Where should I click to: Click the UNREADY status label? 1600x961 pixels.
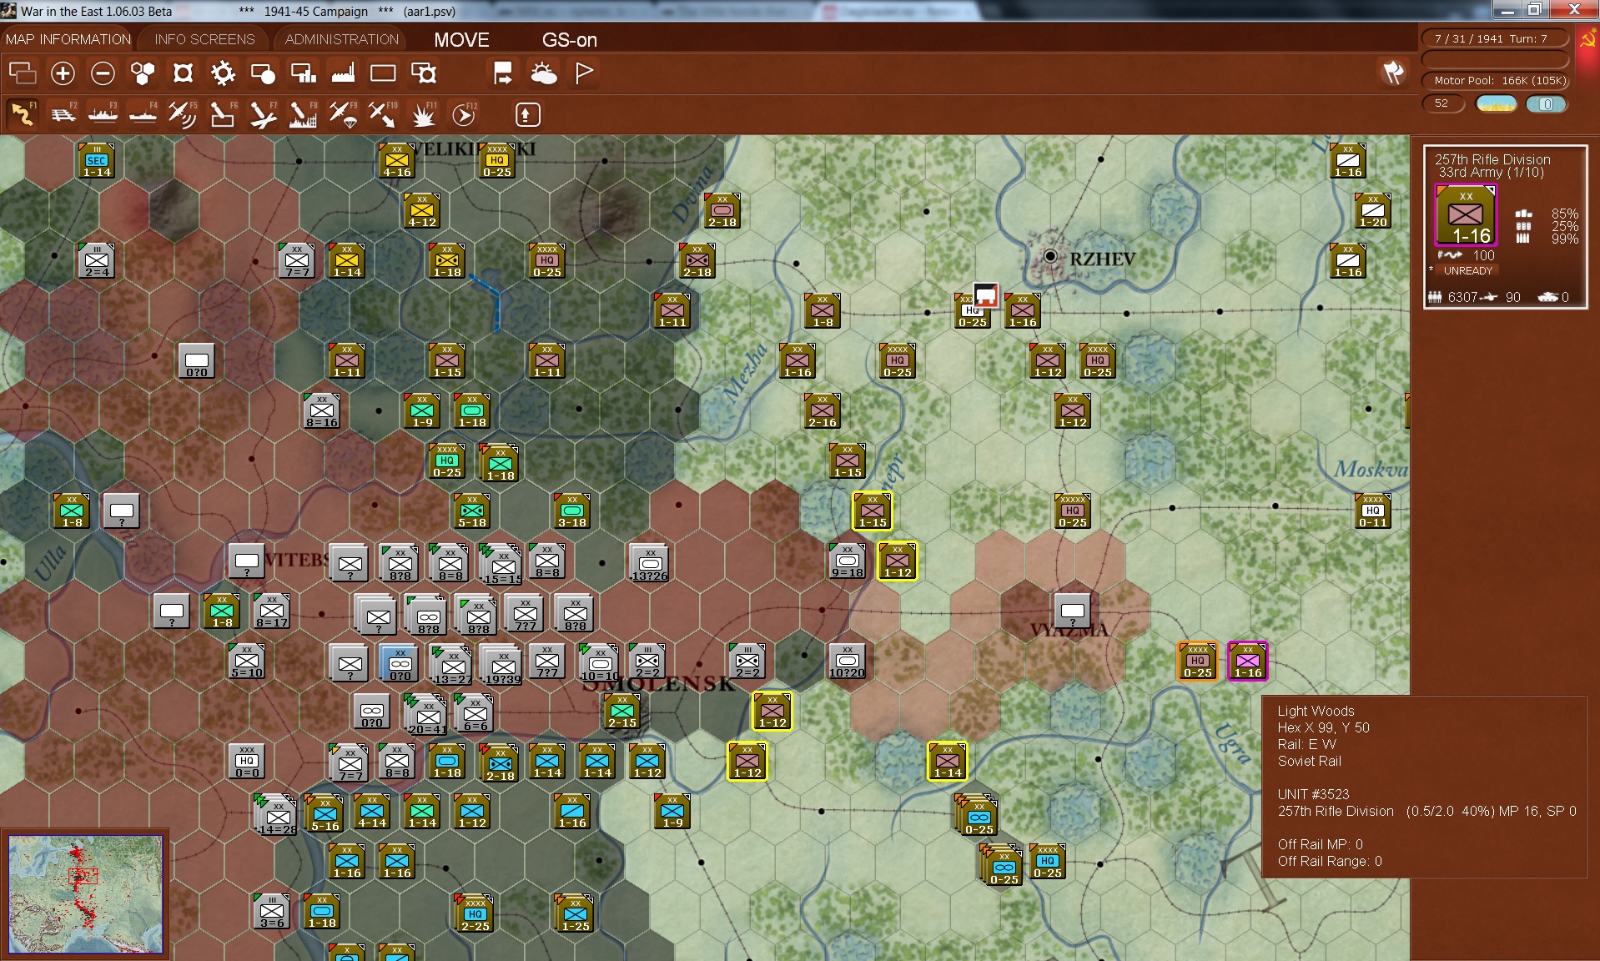(x=1467, y=271)
